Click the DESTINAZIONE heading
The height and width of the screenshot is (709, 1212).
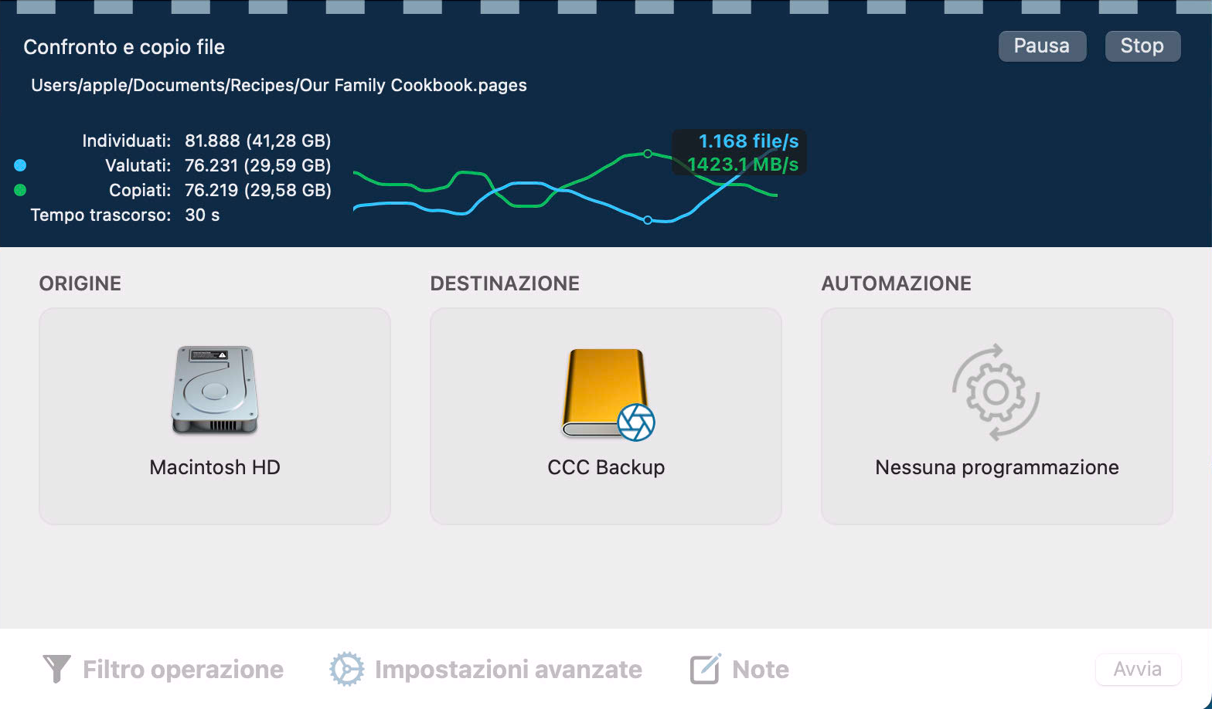pos(505,283)
